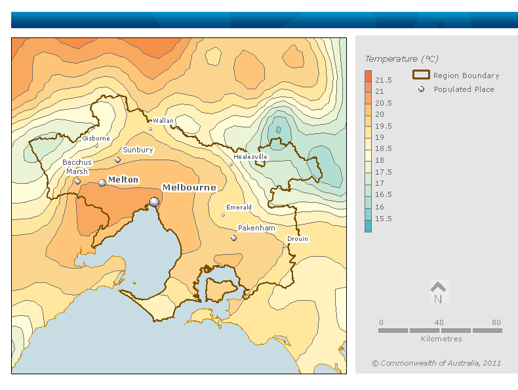Image resolution: width=518 pixels, height=390 pixels.
Task: Click the top red-orange legend swatch
Action: click(x=368, y=76)
